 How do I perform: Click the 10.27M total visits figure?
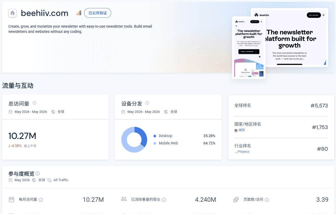22,136
